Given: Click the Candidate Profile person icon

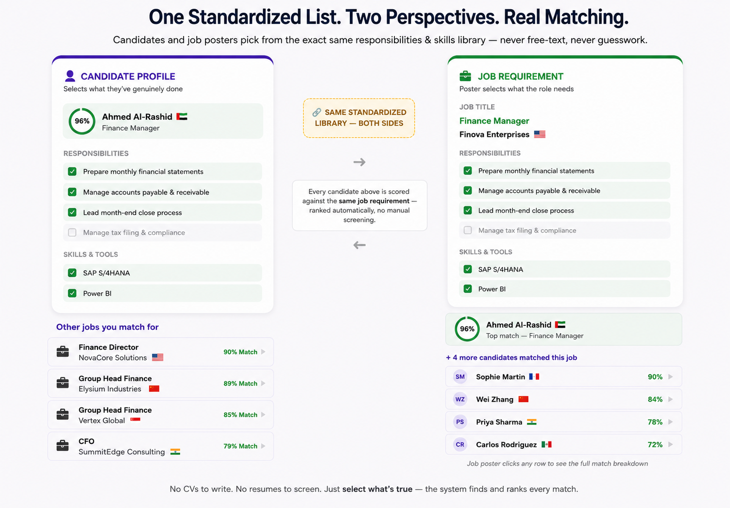Looking at the screenshot, I should (70, 76).
